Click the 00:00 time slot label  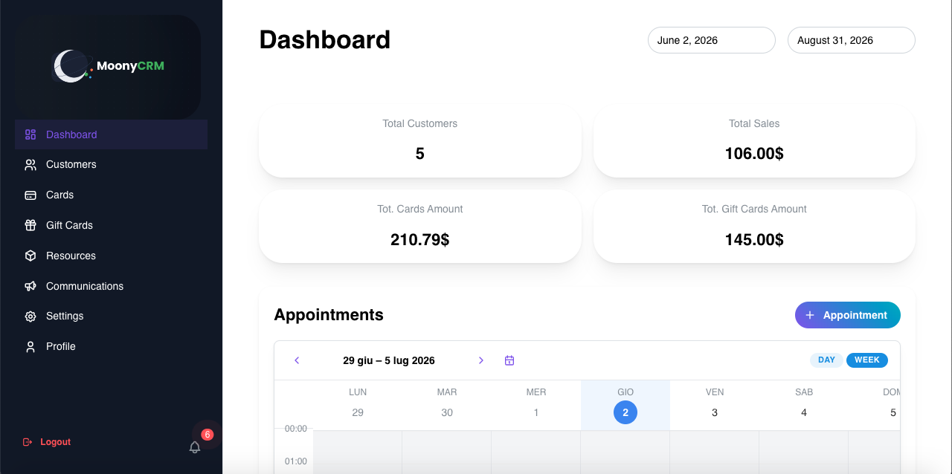tap(296, 429)
